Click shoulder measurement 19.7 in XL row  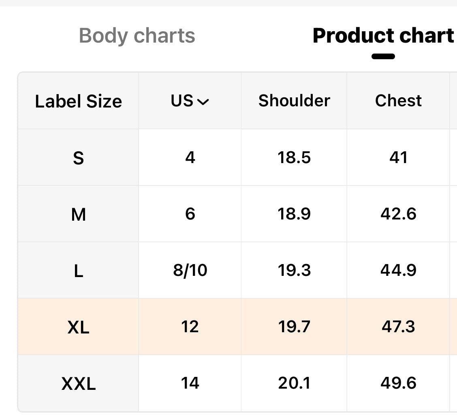294,327
